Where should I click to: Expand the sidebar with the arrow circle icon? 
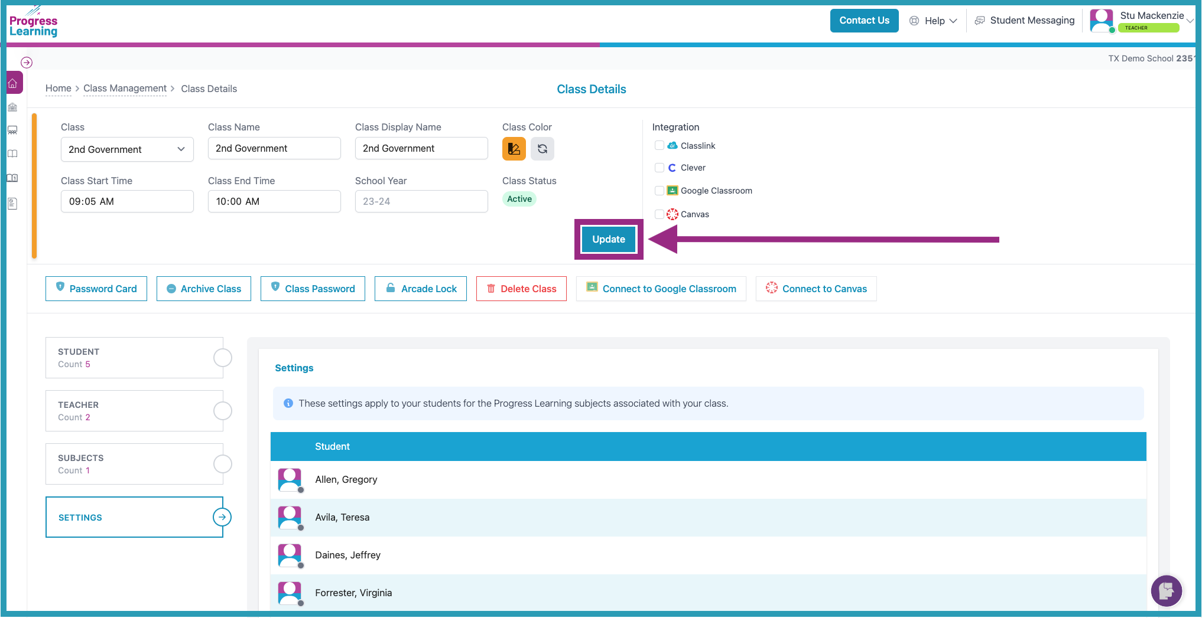[x=27, y=63]
